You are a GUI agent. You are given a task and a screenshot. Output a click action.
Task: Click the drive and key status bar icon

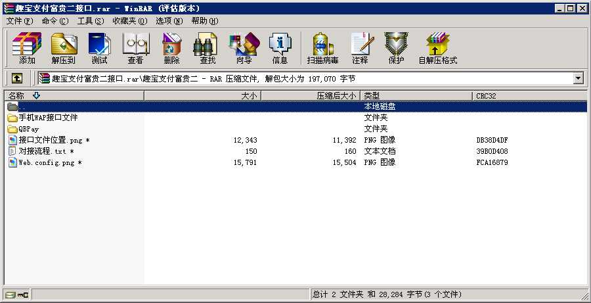point(17,294)
